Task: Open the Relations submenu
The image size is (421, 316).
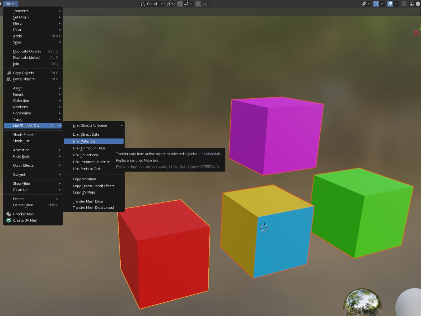Action: coord(33,107)
